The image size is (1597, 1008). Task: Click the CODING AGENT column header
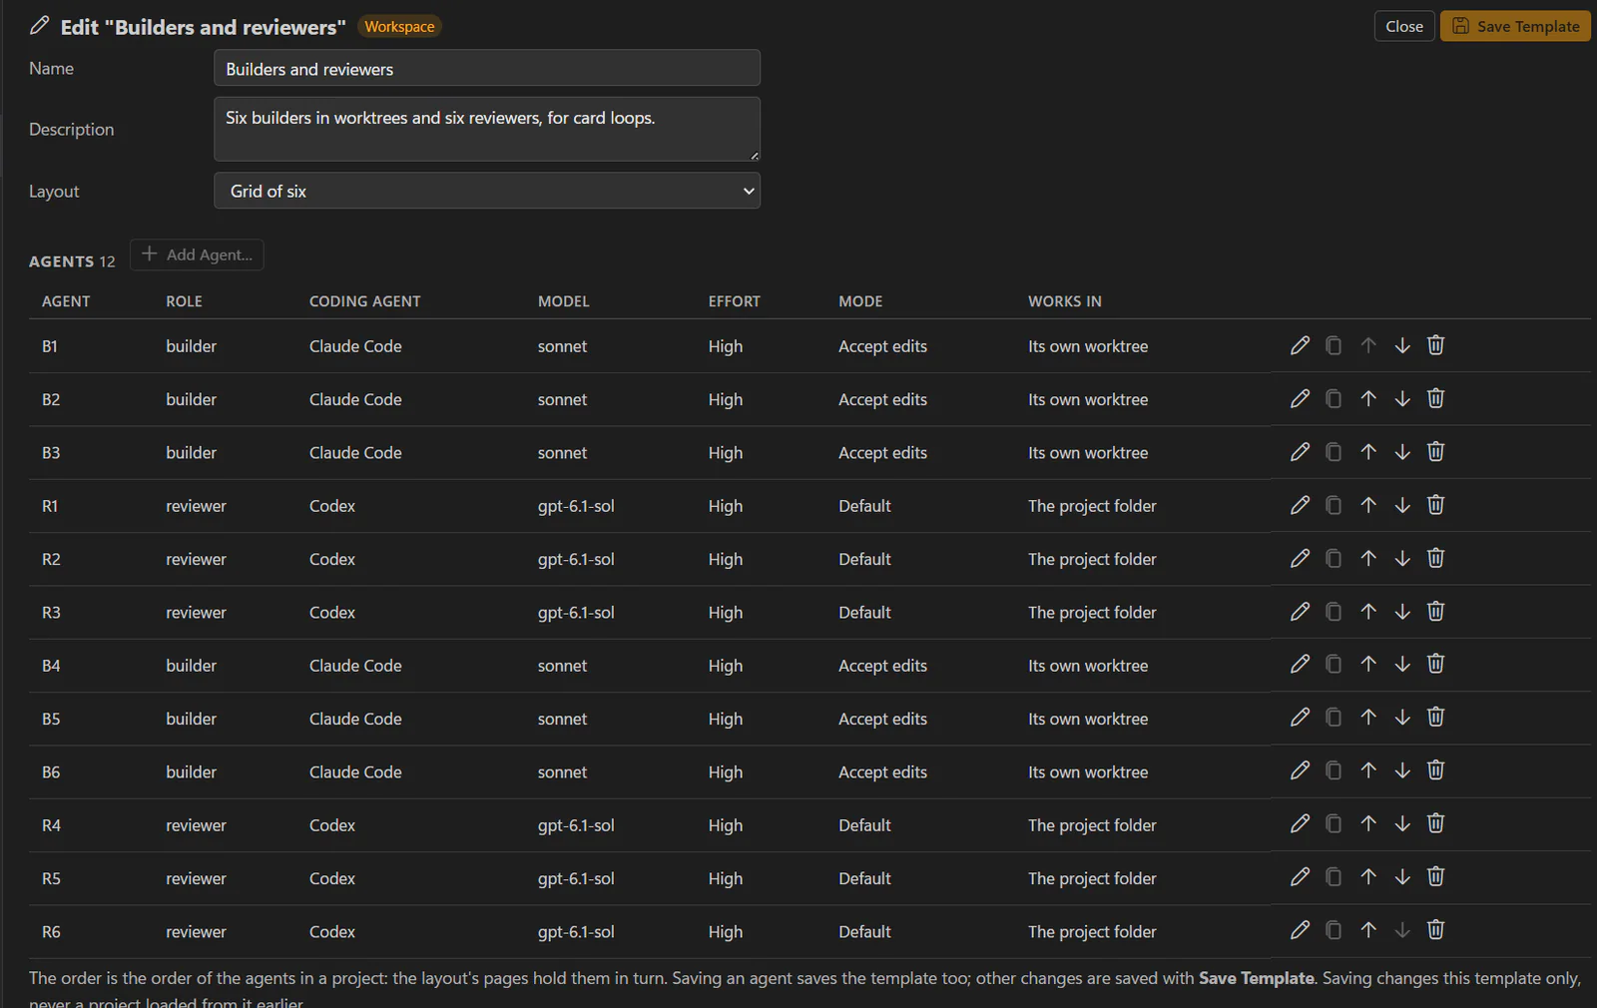coord(365,301)
